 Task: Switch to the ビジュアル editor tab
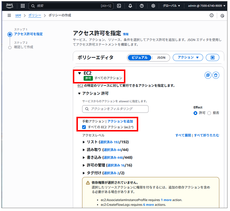(139, 58)
